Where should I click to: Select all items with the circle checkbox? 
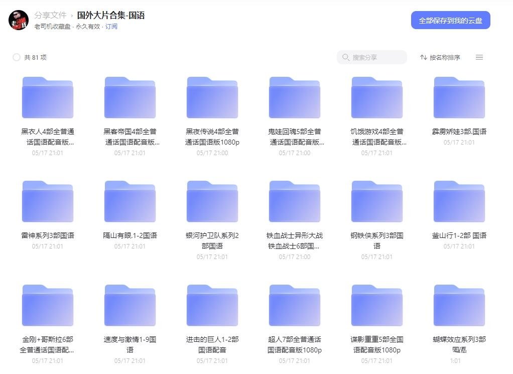[16, 57]
